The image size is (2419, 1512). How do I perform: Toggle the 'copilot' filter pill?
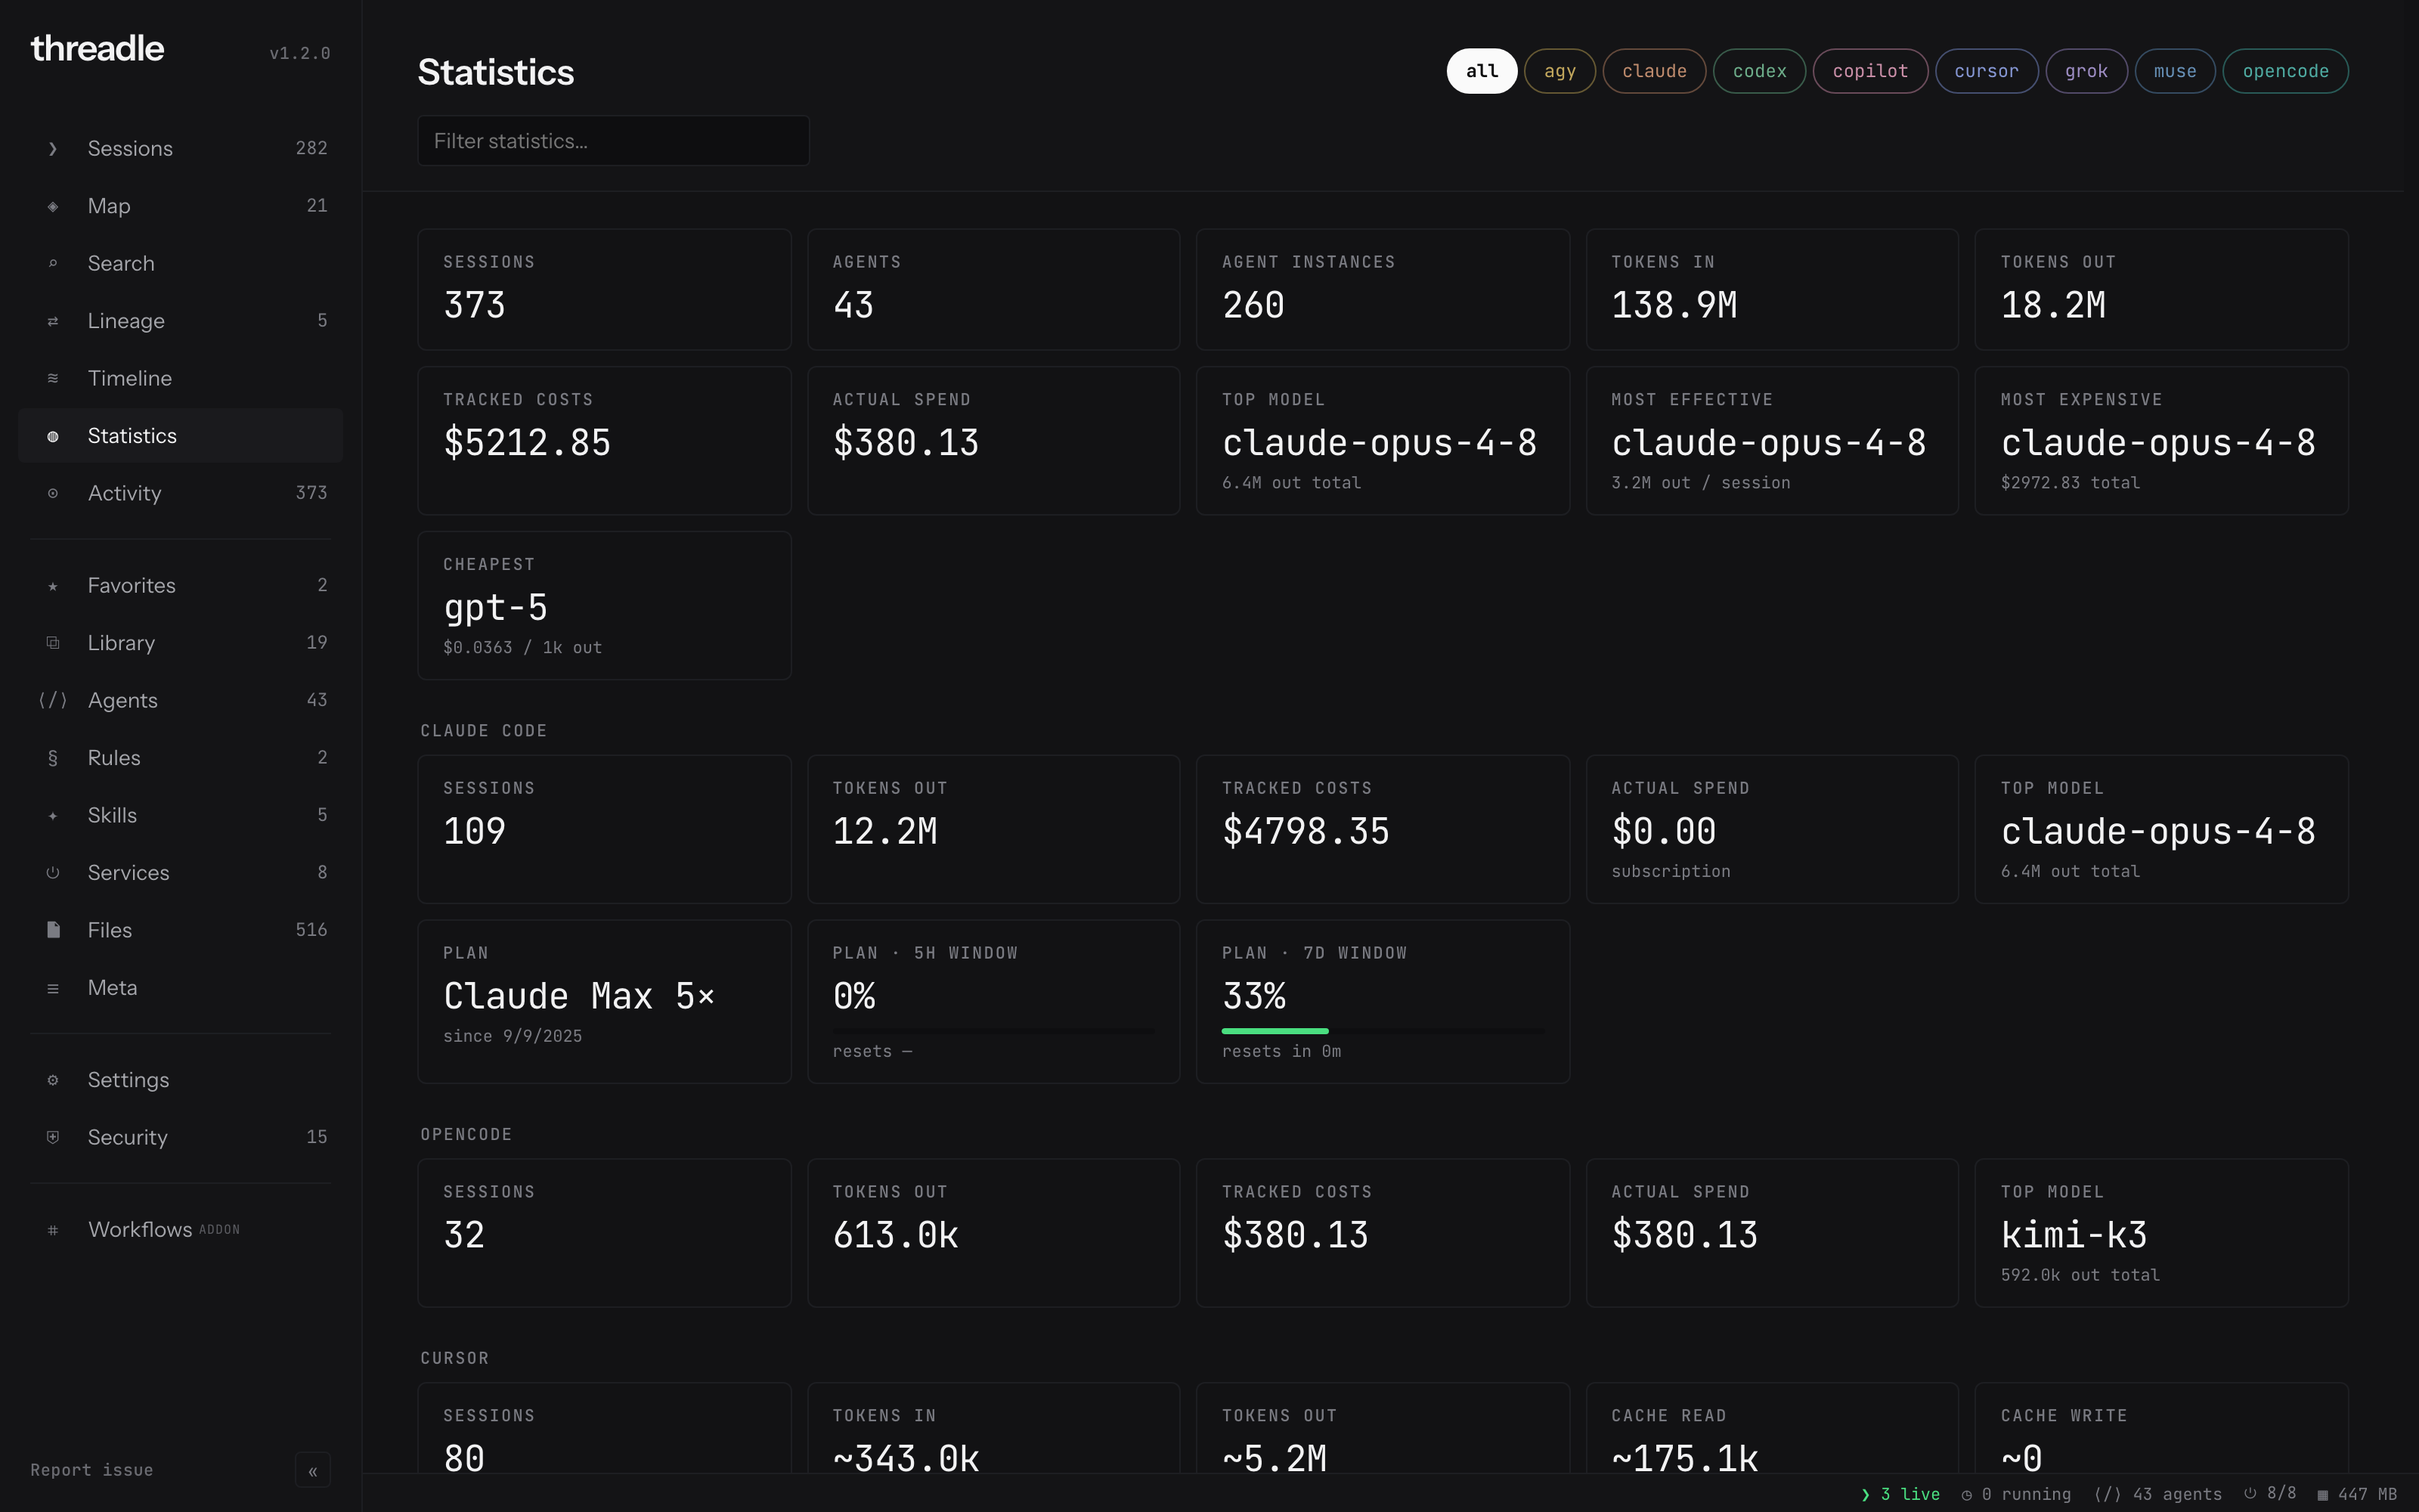(1870, 71)
